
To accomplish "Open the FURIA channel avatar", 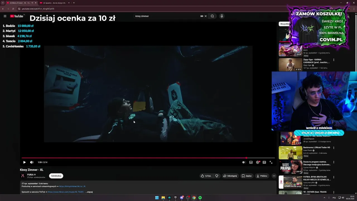I will click(x=23, y=176).
